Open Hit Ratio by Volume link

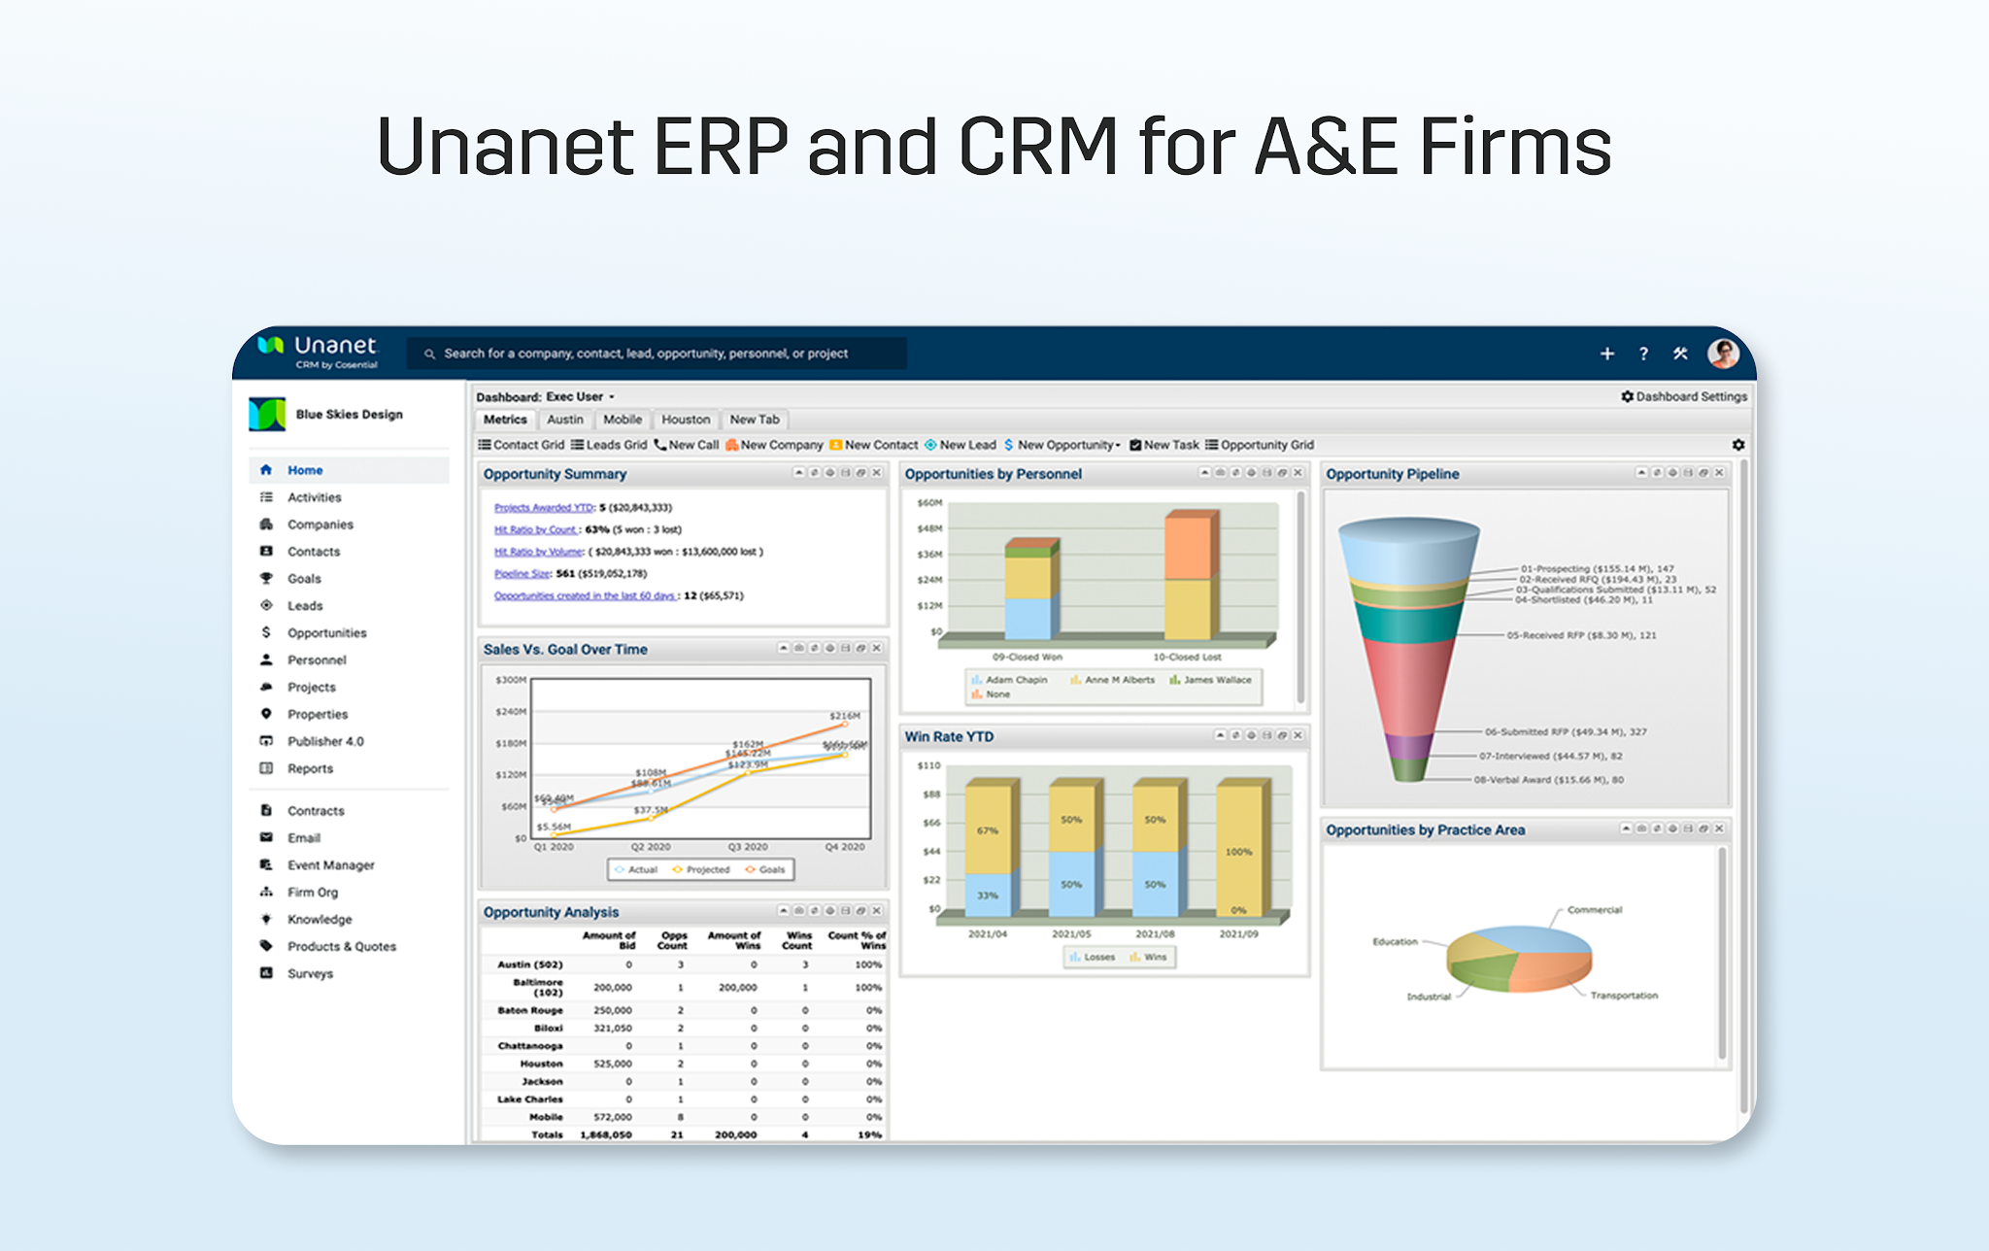[538, 552]
